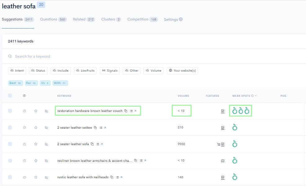Select checkbox for 'recliner brown leather armchairs' row

click(10, 161)
